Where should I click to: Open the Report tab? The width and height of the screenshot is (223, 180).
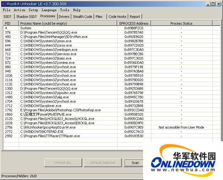[135, 17]
